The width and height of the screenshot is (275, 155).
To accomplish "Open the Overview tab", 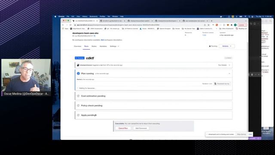I will coord(77,46).
